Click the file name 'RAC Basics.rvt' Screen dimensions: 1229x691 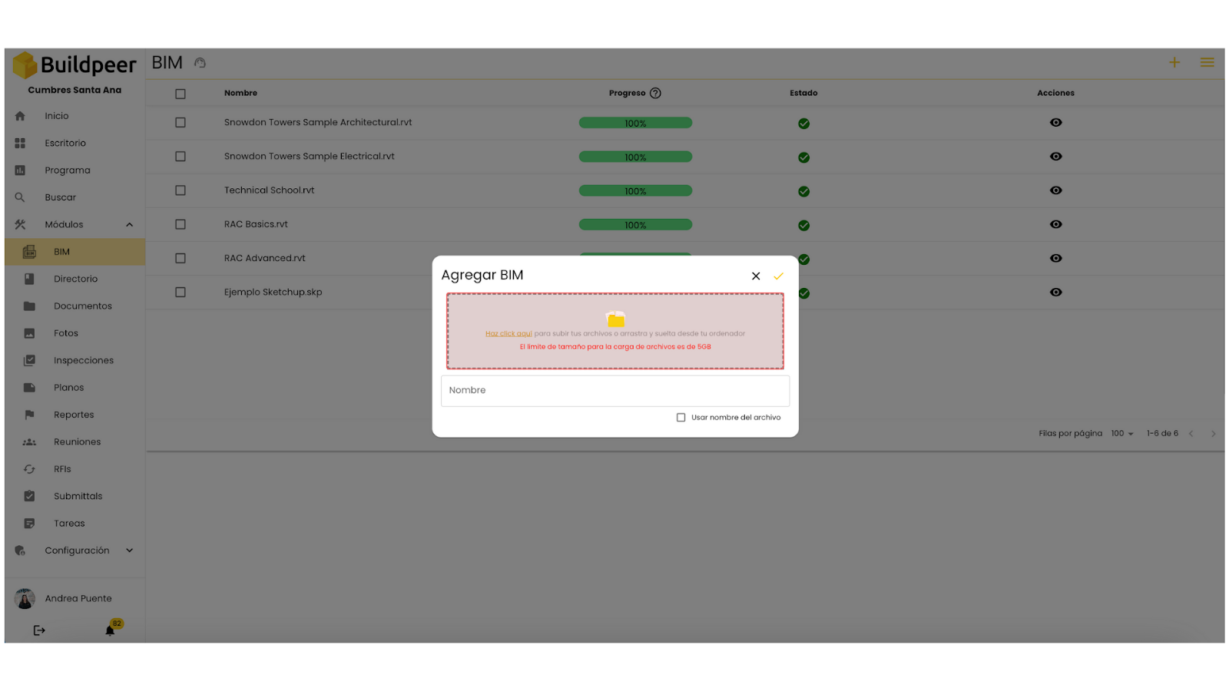256,224
